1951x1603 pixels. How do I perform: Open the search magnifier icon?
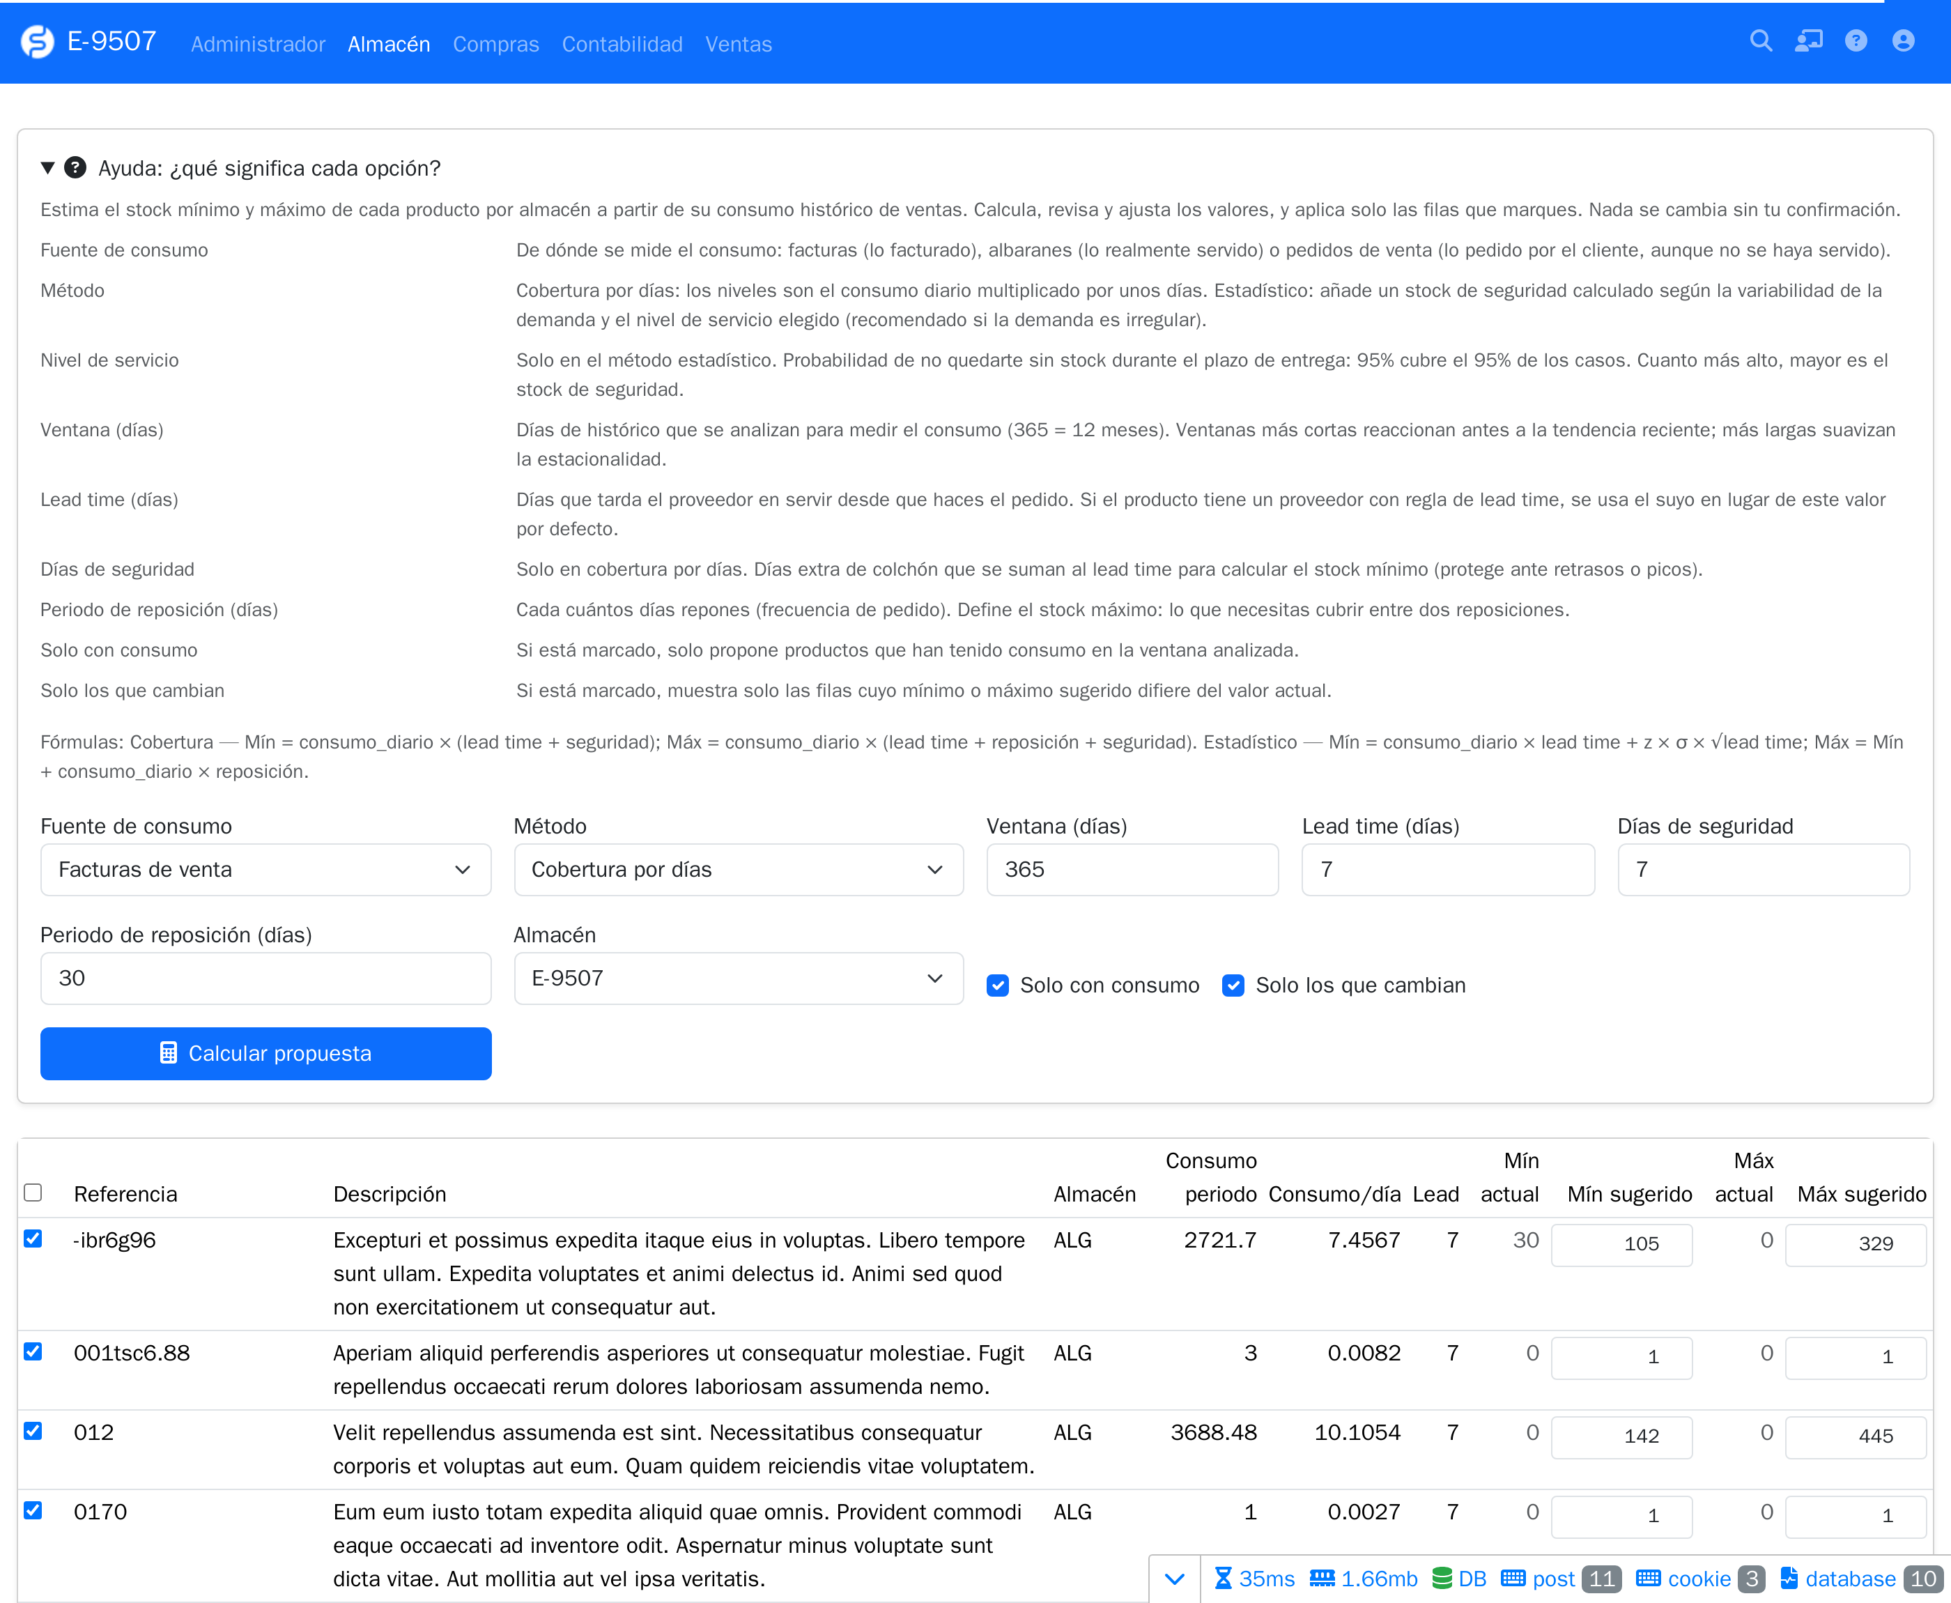click(x=1761, y=40)
